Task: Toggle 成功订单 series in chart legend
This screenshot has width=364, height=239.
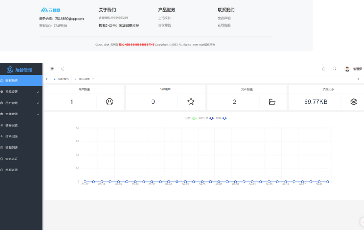Action: 206,118
